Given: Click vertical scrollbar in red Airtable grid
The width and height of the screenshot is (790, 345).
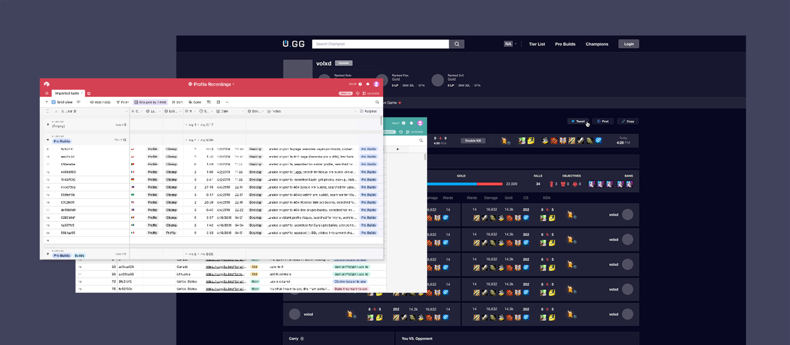Looking at the screenshot, I should pyautogui.click(x=381, y=121).
